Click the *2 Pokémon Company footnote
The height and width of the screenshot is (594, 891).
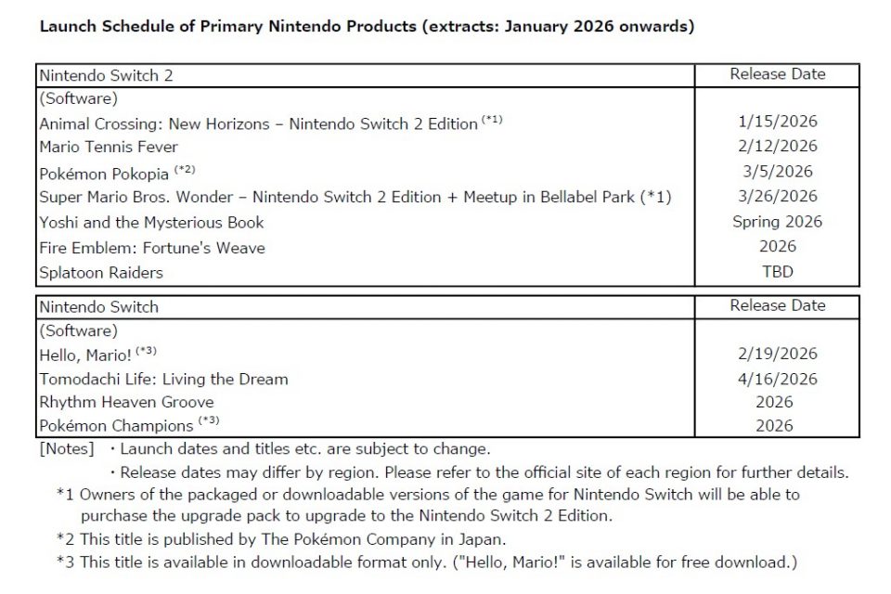(280, 539)
